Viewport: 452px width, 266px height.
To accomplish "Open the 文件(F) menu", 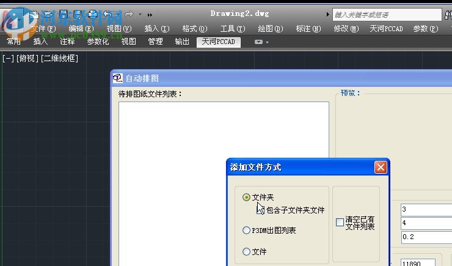I will 43,29.
